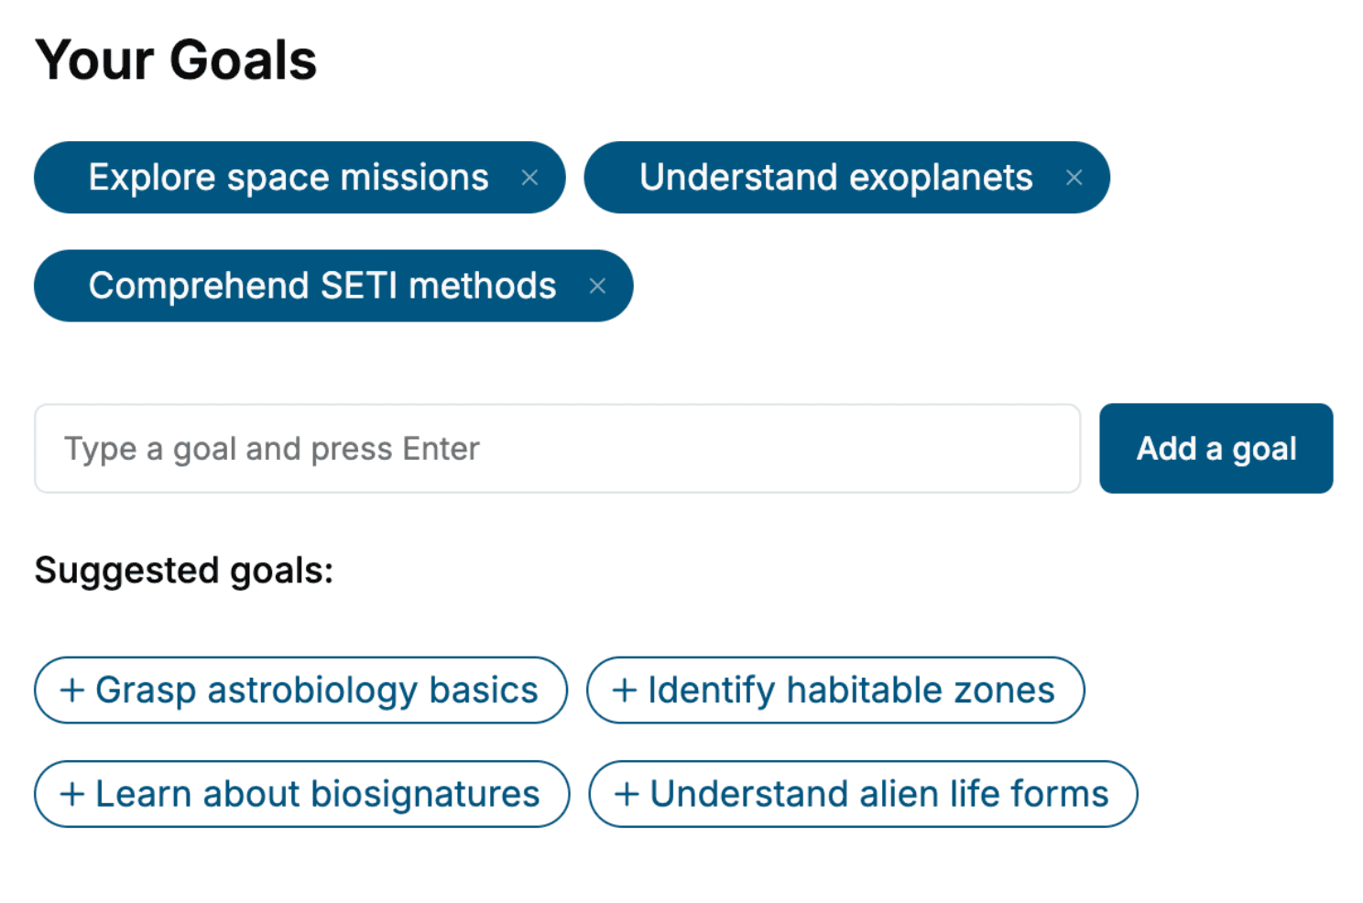Add "Understand alien life forms" to your goals
Viewport: 1363px width, 903px height.
pyautogui.click(x=863, y=794)
